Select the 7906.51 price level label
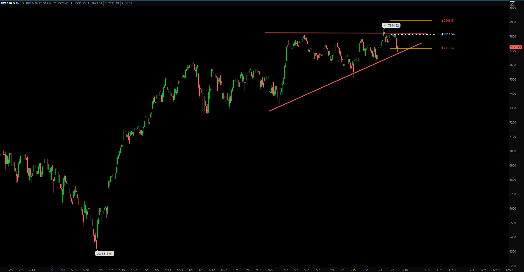The width and height of the screenshot is (524, 272). [448, 21]
